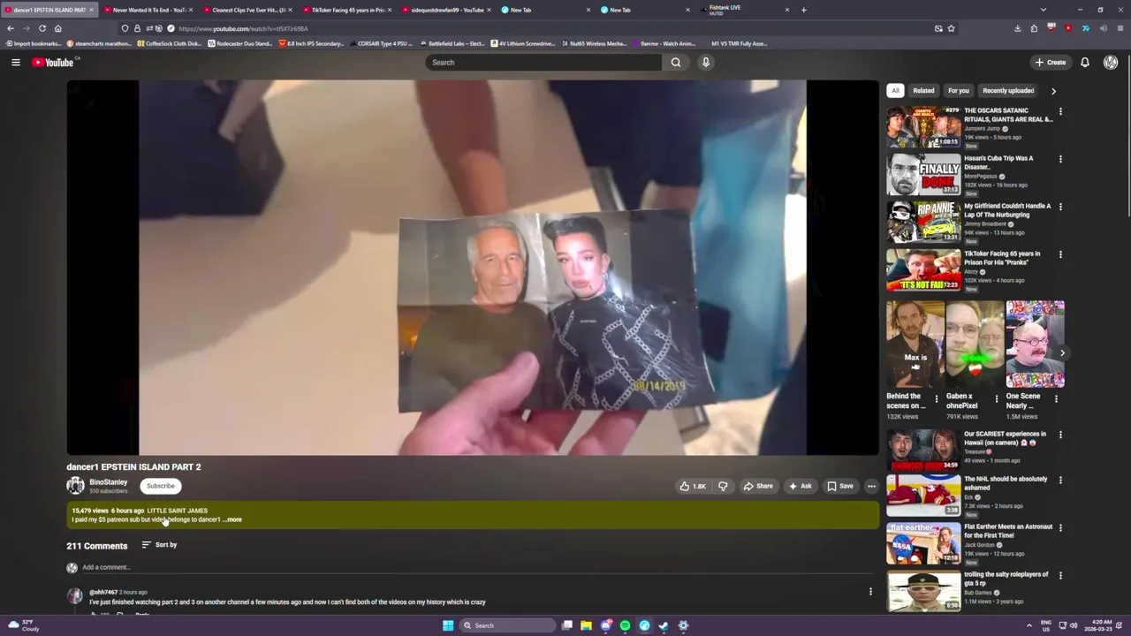Open options for Hasan's Cuba Trip video

pyautogui.click(x=1060, y=159)
